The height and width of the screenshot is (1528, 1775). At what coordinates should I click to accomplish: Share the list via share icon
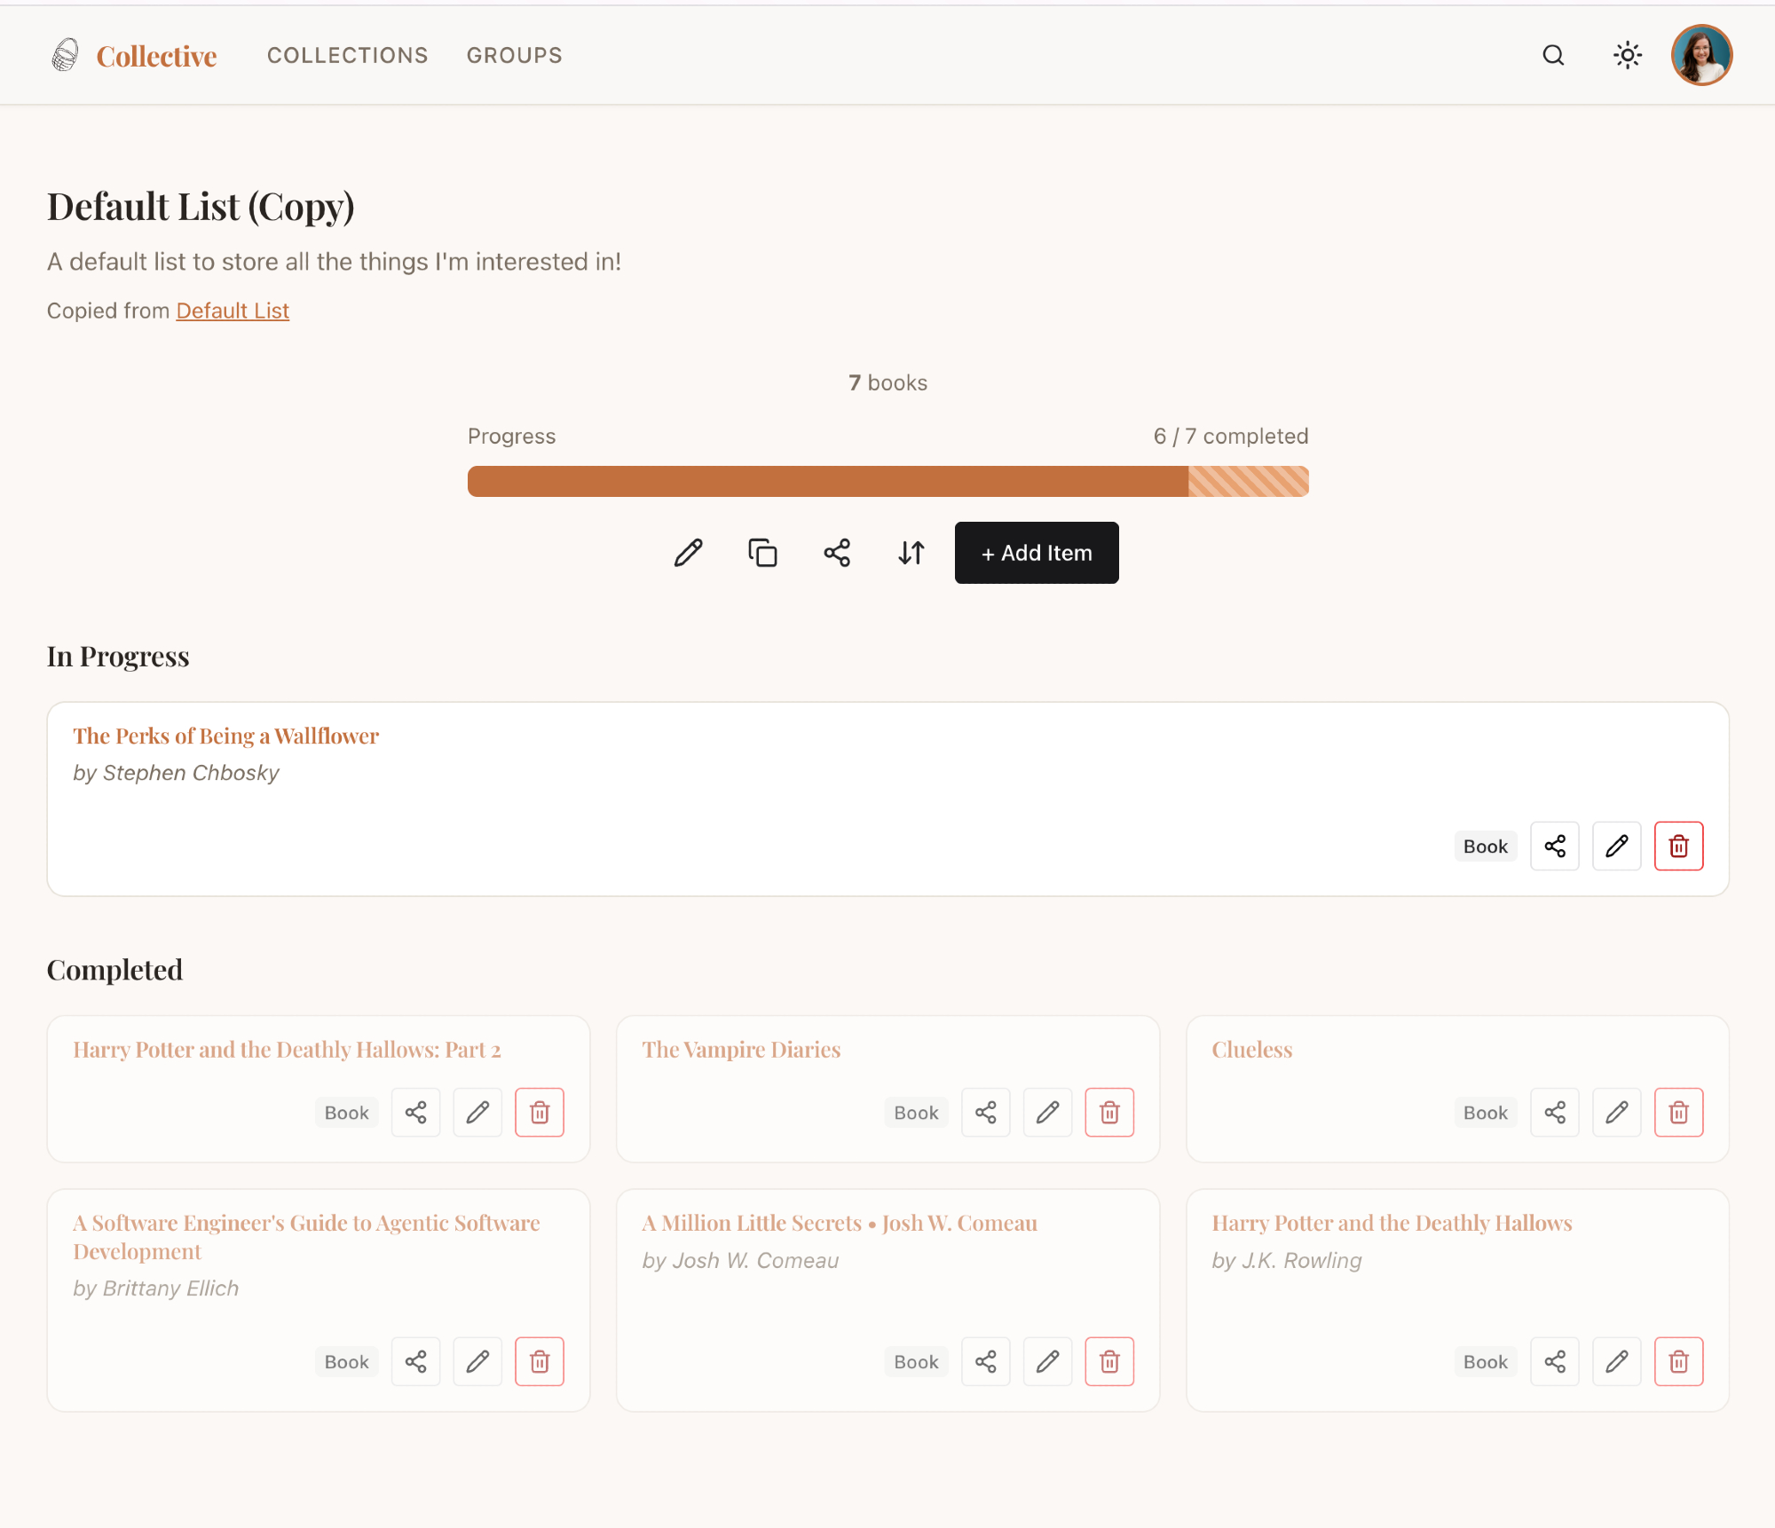837,553
